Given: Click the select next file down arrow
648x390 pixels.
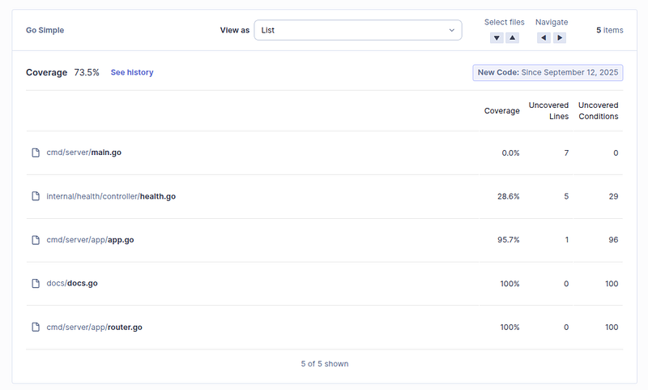Looking at the screenshot, I should coord(497,38).
